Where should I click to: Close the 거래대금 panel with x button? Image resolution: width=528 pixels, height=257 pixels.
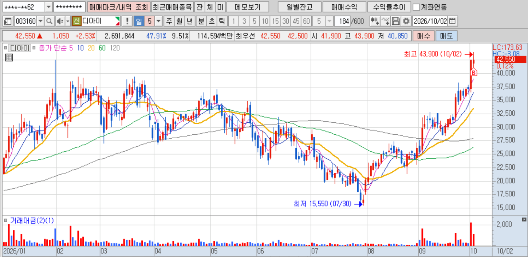tap(524, 220)
